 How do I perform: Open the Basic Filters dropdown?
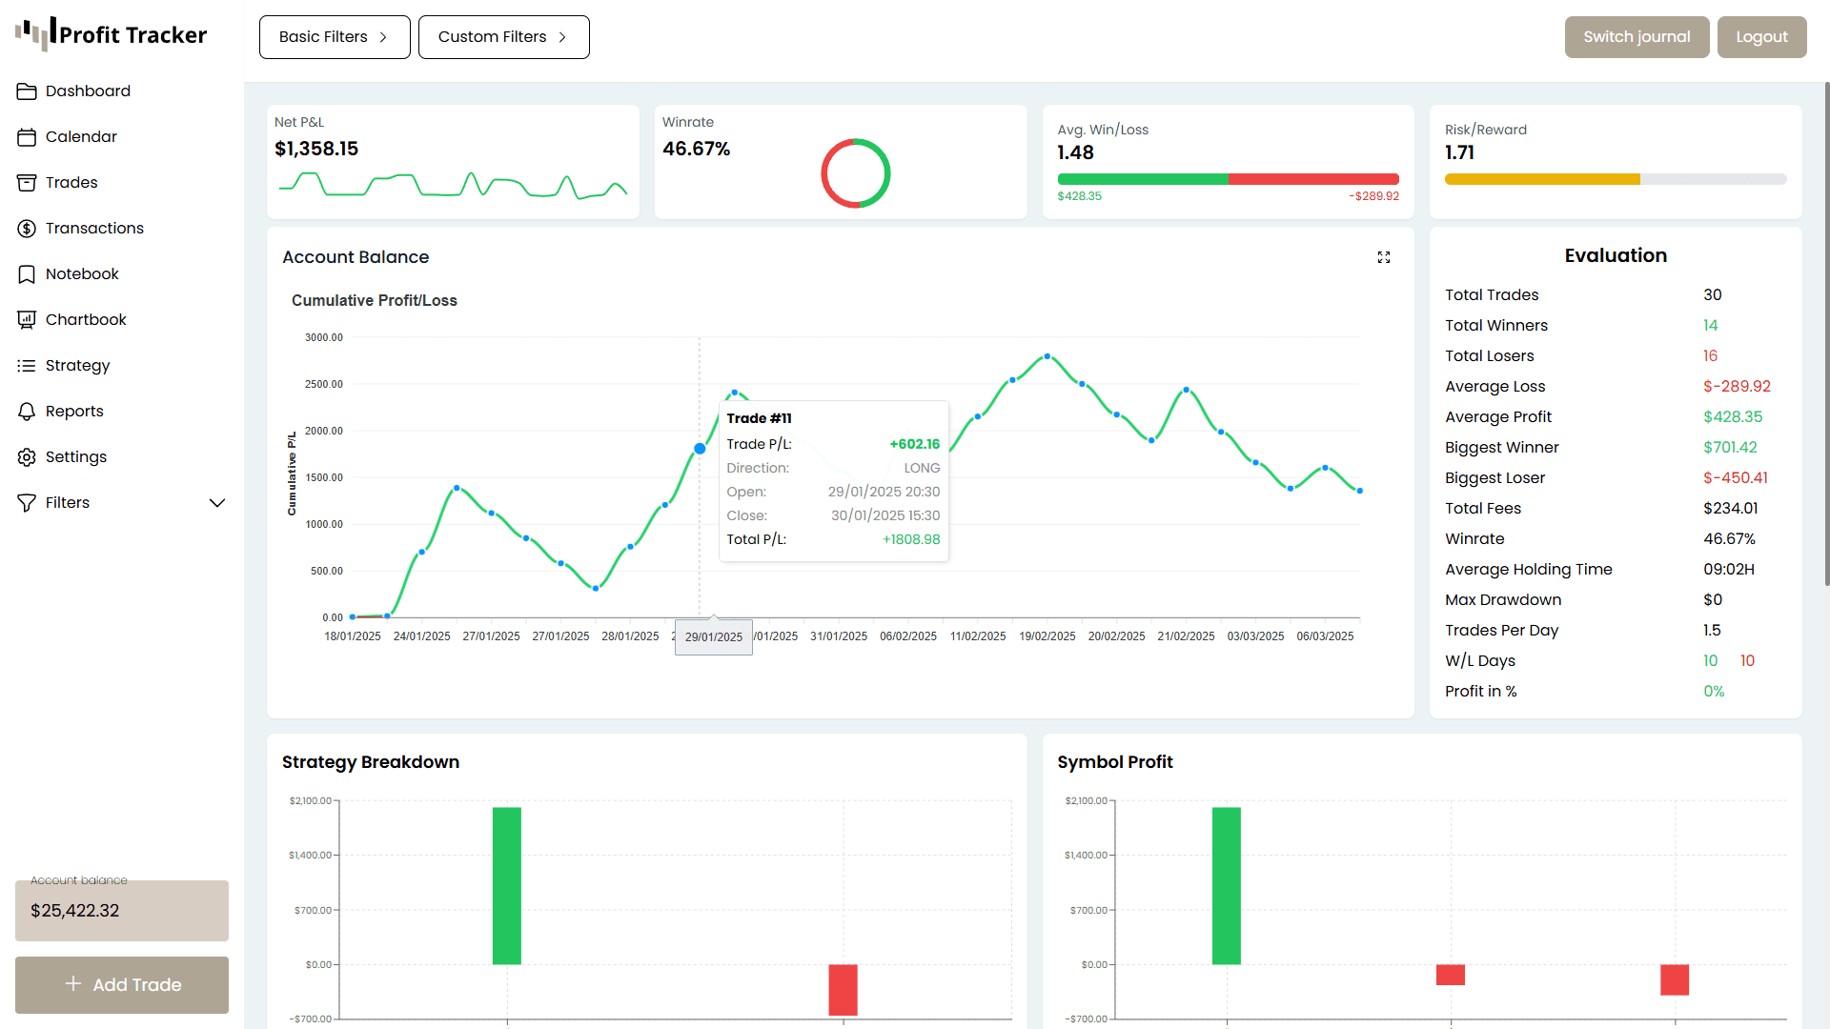334,36
